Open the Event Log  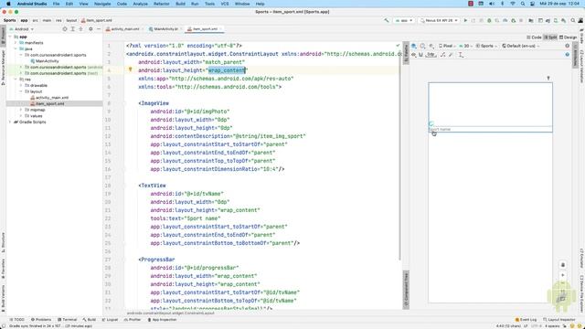coord(526,320)
